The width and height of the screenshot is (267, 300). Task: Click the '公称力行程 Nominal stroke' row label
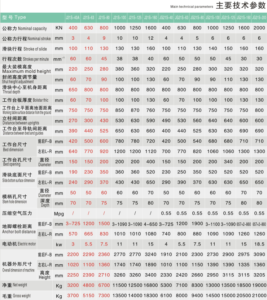(x=26, y=39)
